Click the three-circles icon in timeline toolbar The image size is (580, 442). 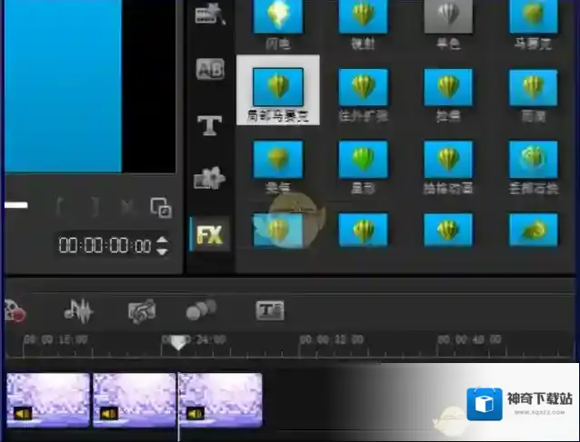pyautogui.click(x=201, y=310)
